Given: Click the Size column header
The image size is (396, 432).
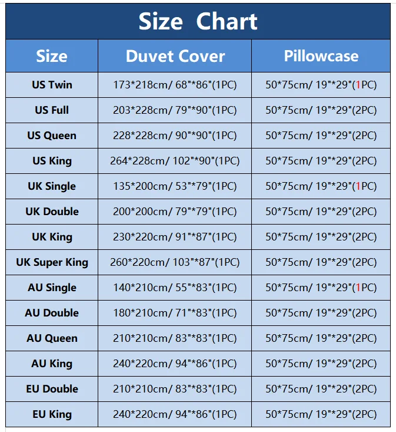Looking at the screenshot, I should click(52, 56).
